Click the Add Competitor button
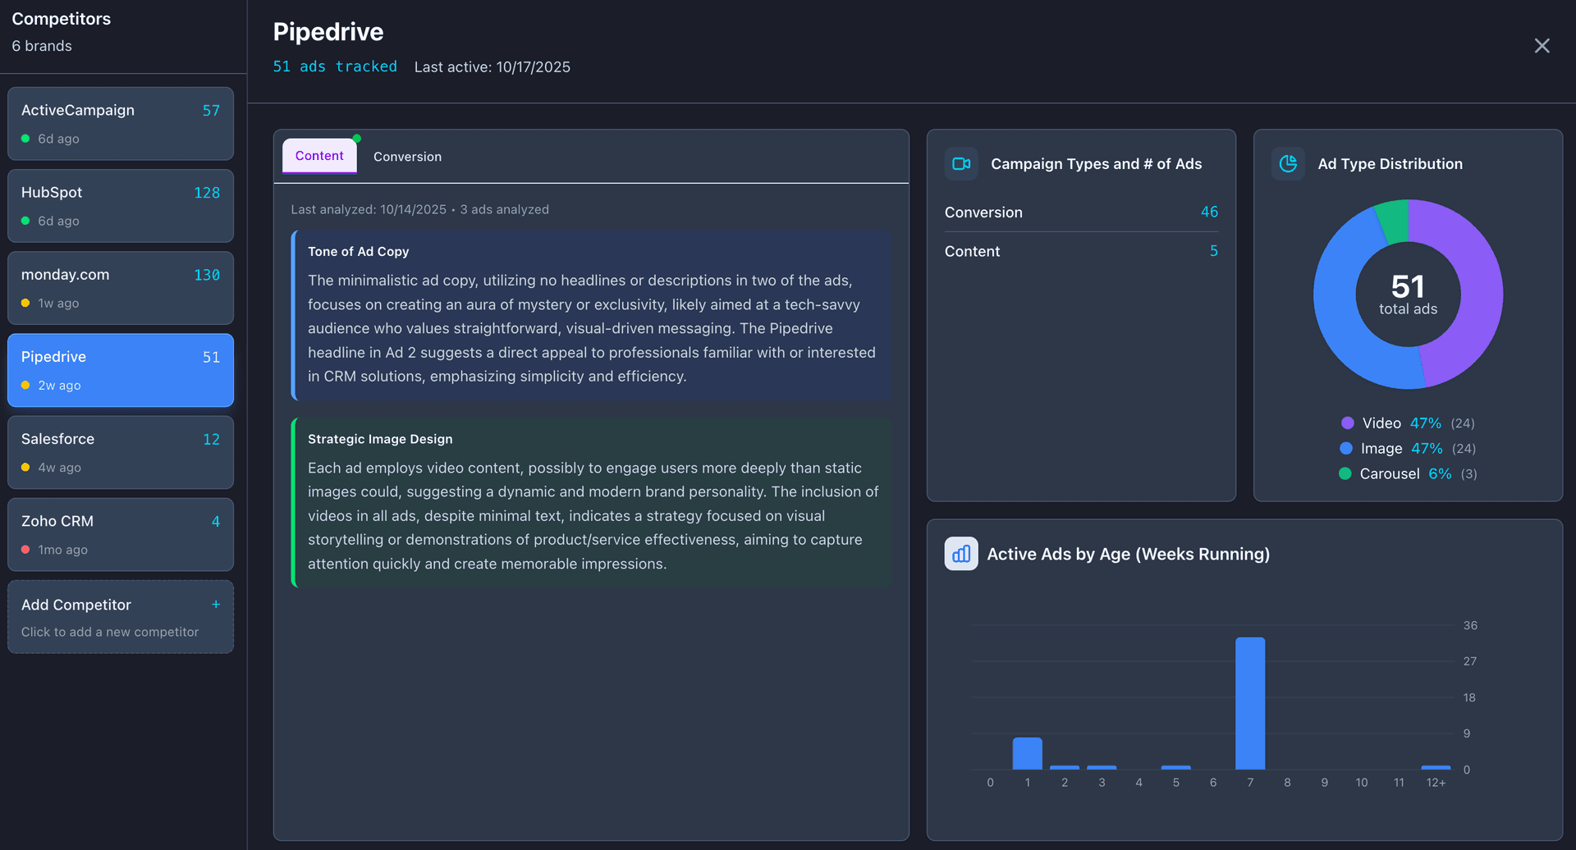 tap(120, 616)
